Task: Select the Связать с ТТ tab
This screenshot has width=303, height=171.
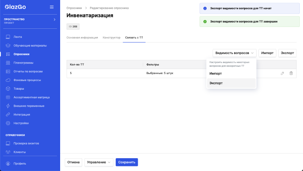Action: click(x=134, y=37)
